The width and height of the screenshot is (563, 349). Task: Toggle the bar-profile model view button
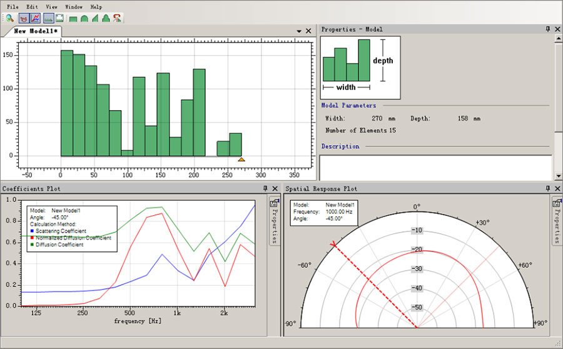pyautogui.click(x=48, y=18)
